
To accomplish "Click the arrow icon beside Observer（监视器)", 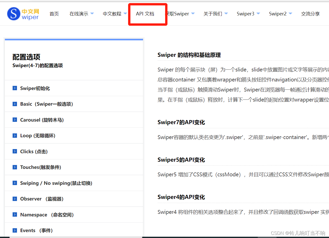I will point(15,199).
